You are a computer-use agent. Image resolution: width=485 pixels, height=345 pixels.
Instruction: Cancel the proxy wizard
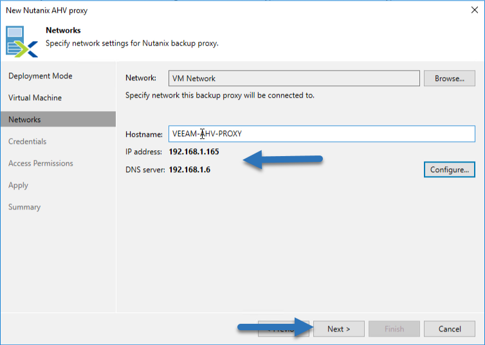tap(450, 329)
